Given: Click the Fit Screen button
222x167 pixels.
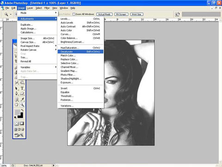Looking at the screenshot, I should (121, 14).
